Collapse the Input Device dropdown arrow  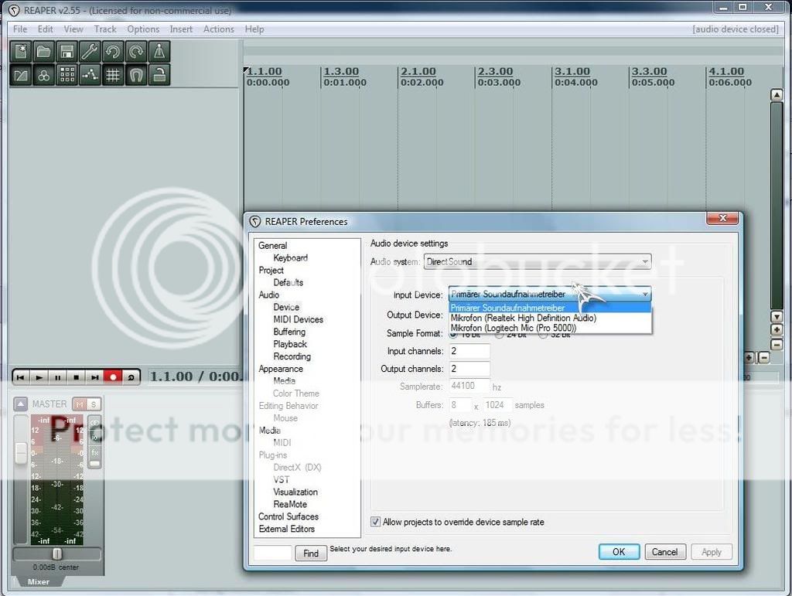tap(645, 295)
